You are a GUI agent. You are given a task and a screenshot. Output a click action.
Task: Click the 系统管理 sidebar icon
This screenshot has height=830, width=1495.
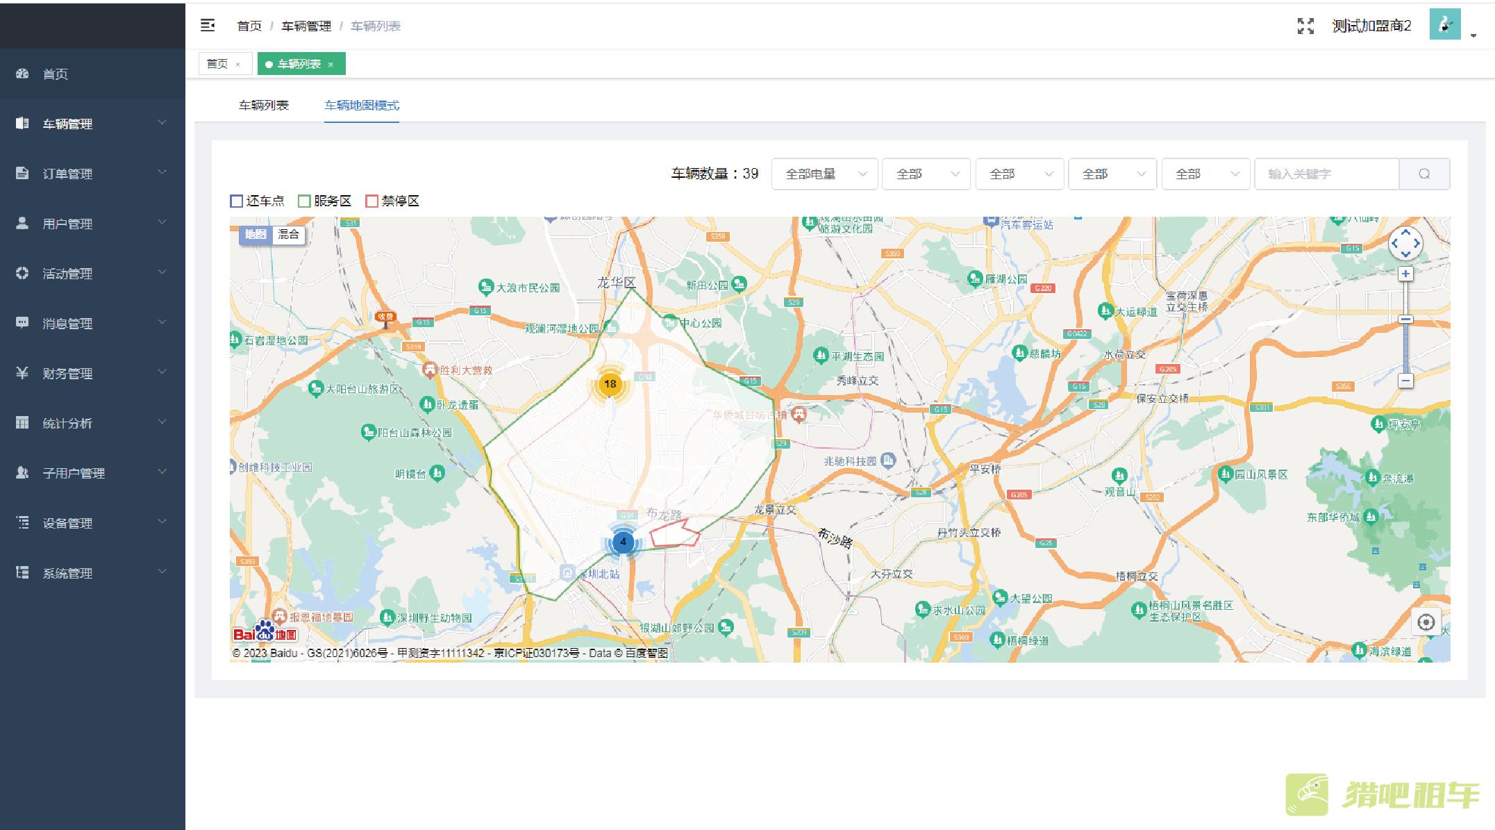click(22, 572)
